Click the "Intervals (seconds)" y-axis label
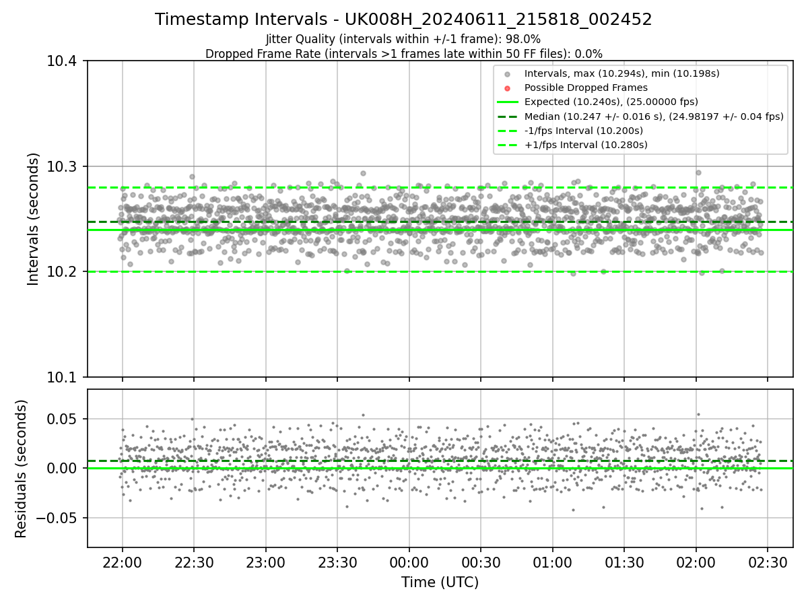 [34, 219]
